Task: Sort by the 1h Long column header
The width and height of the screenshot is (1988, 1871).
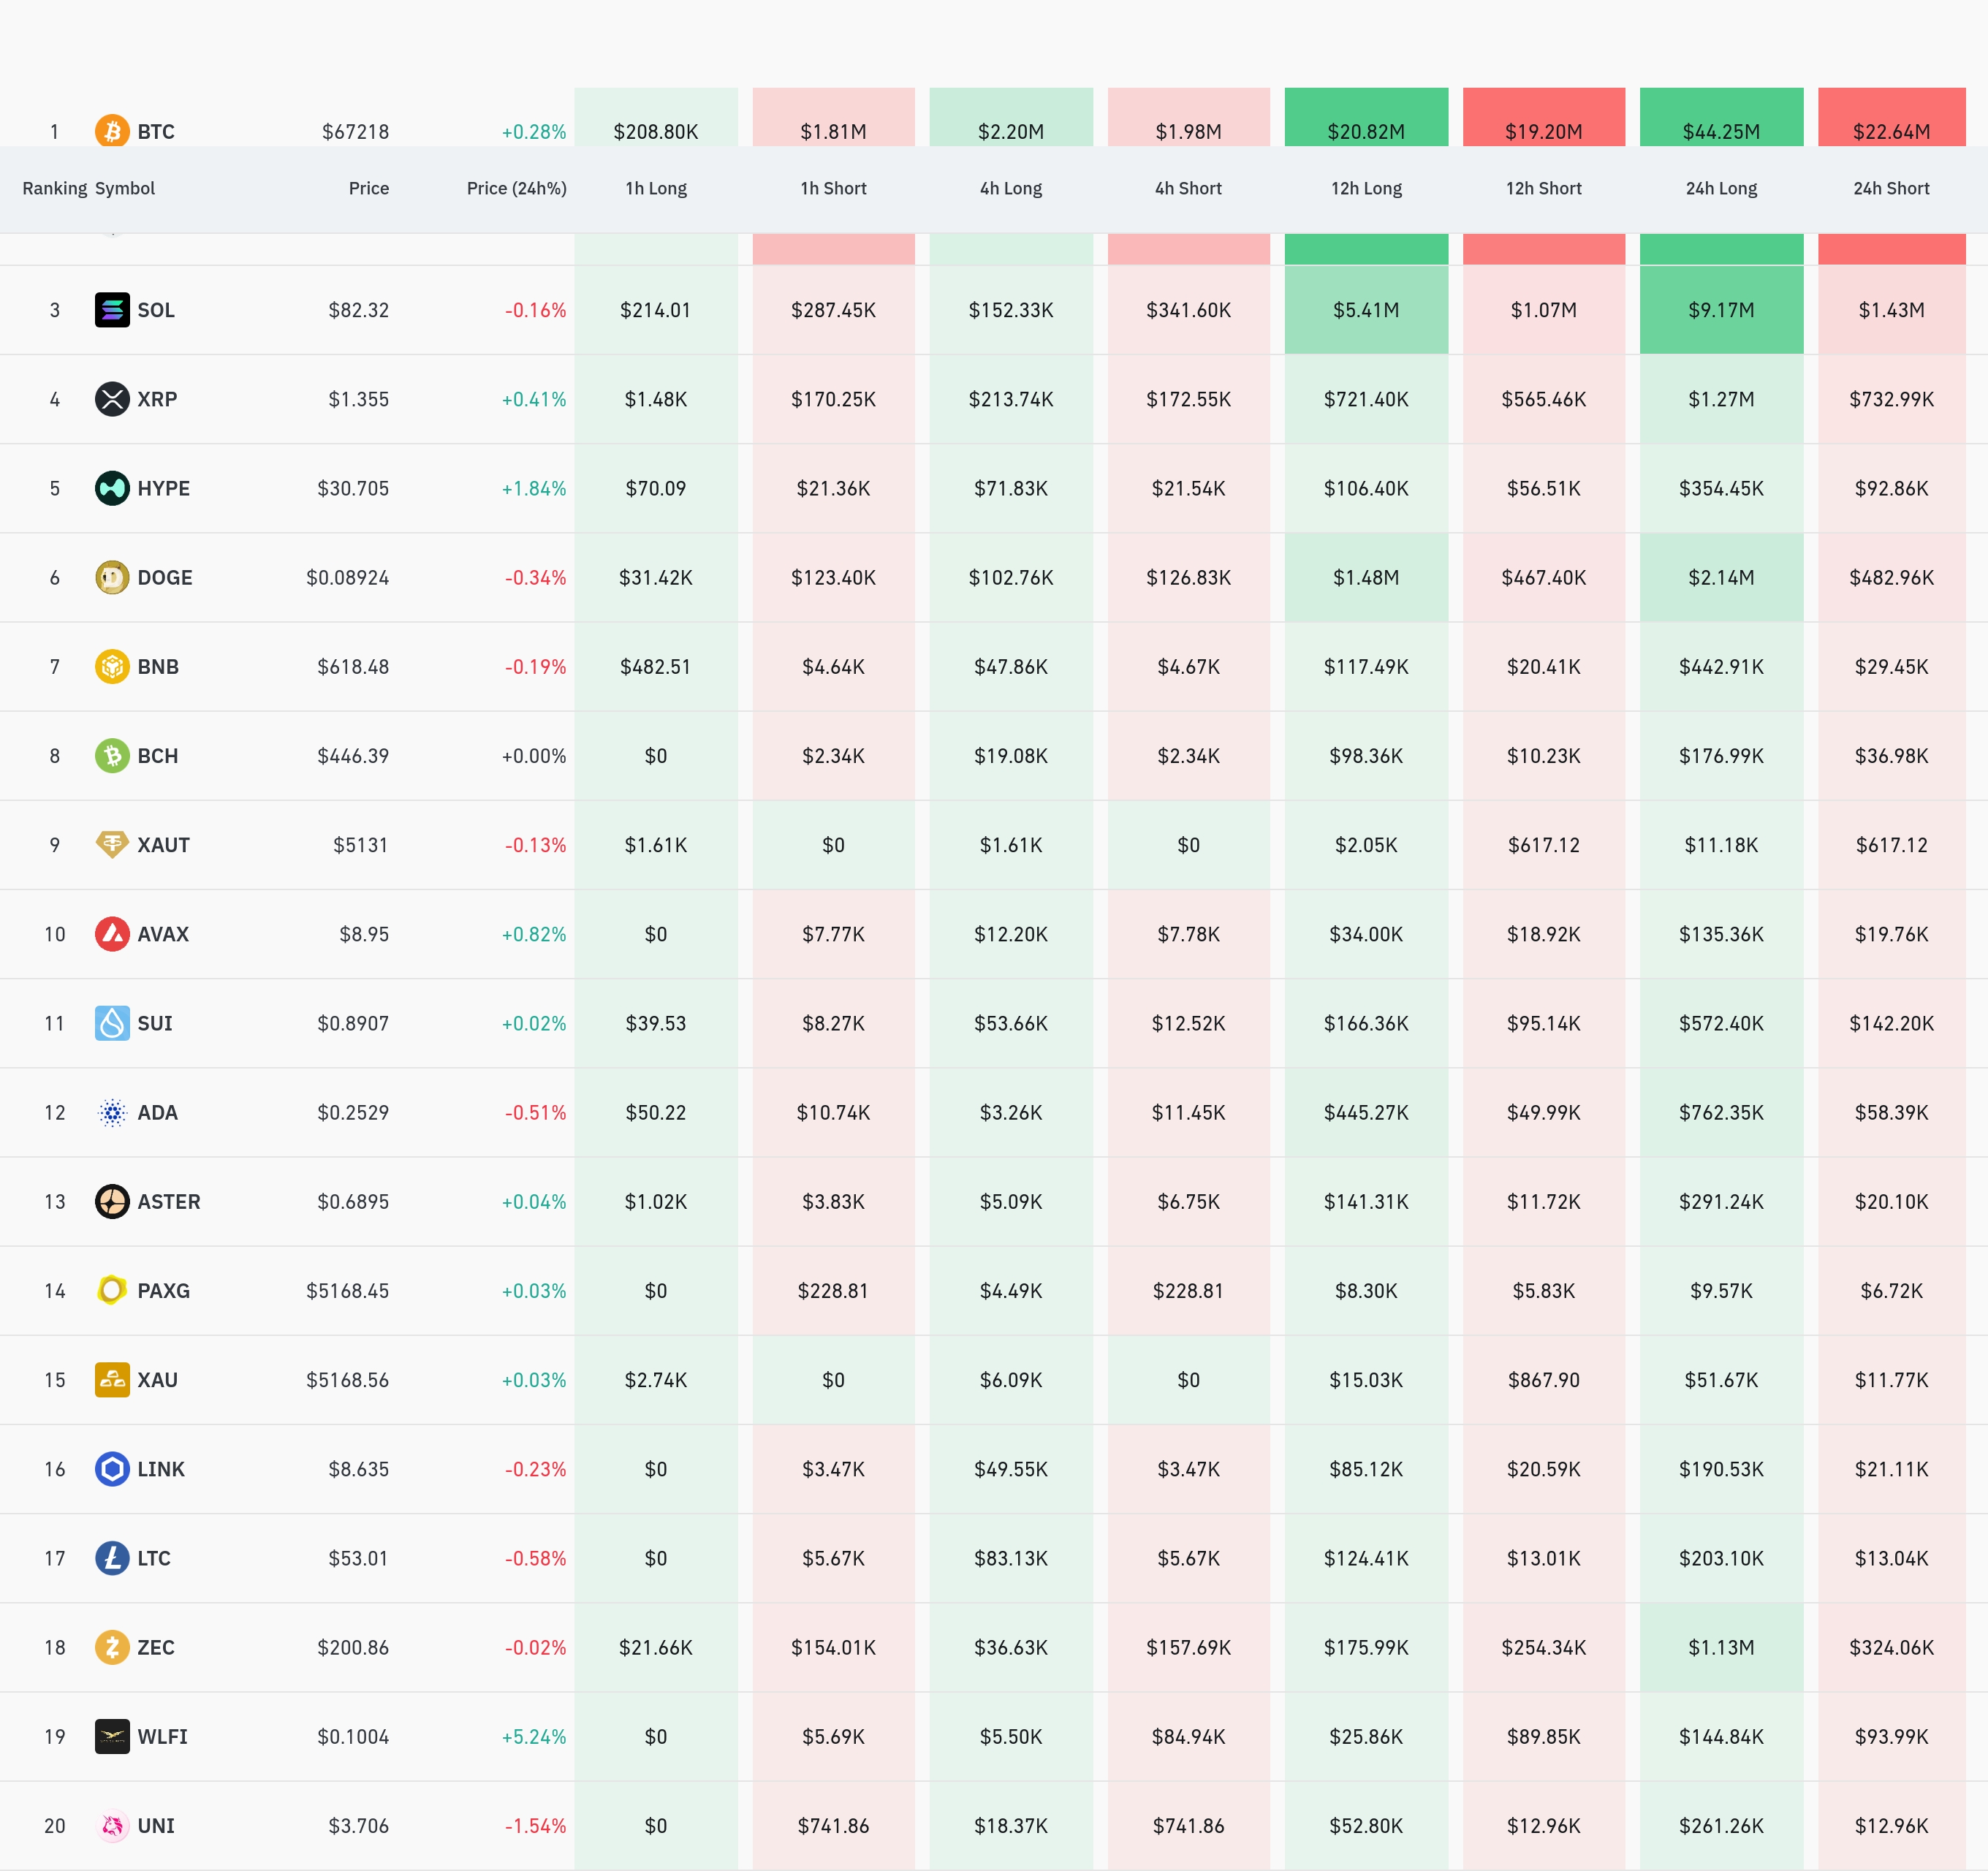Action: [x=656, y=188]
